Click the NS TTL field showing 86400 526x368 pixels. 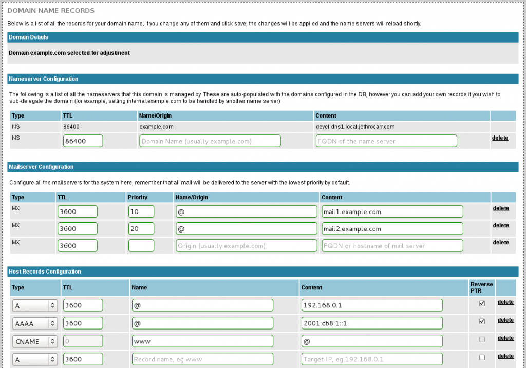coord(83,141)
